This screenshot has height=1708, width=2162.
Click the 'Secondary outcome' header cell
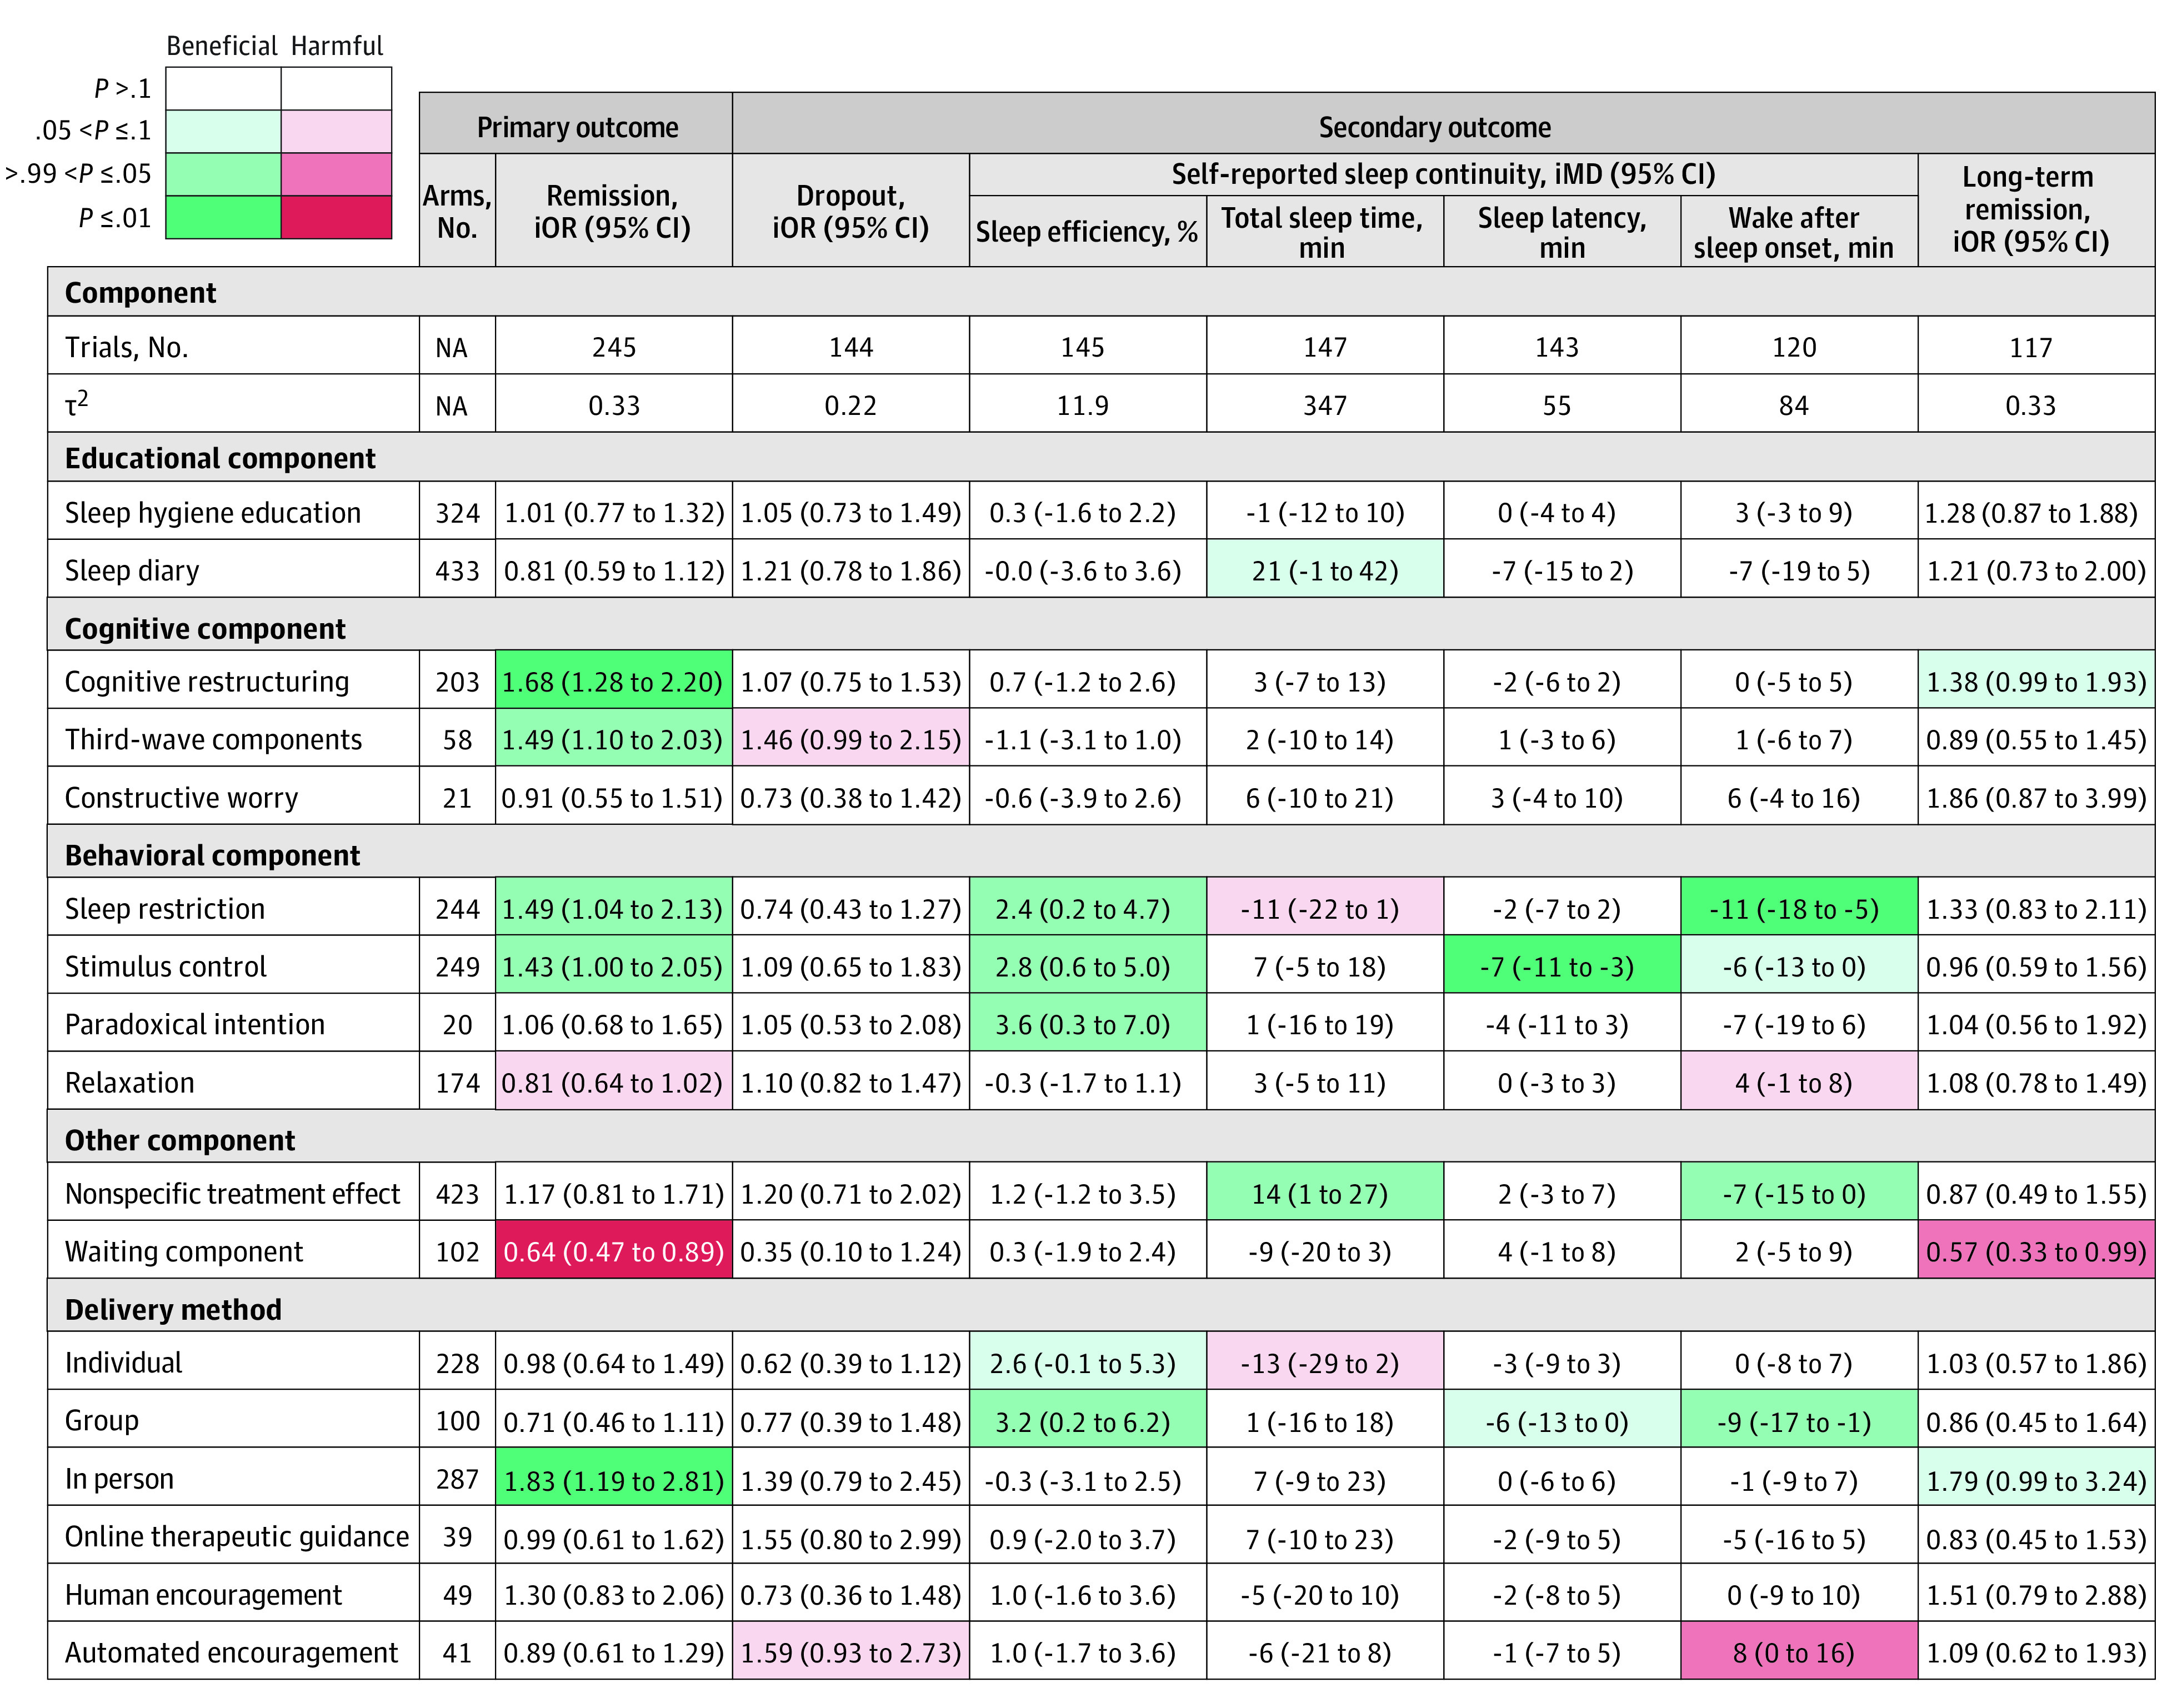click(x=1443, y=124)
